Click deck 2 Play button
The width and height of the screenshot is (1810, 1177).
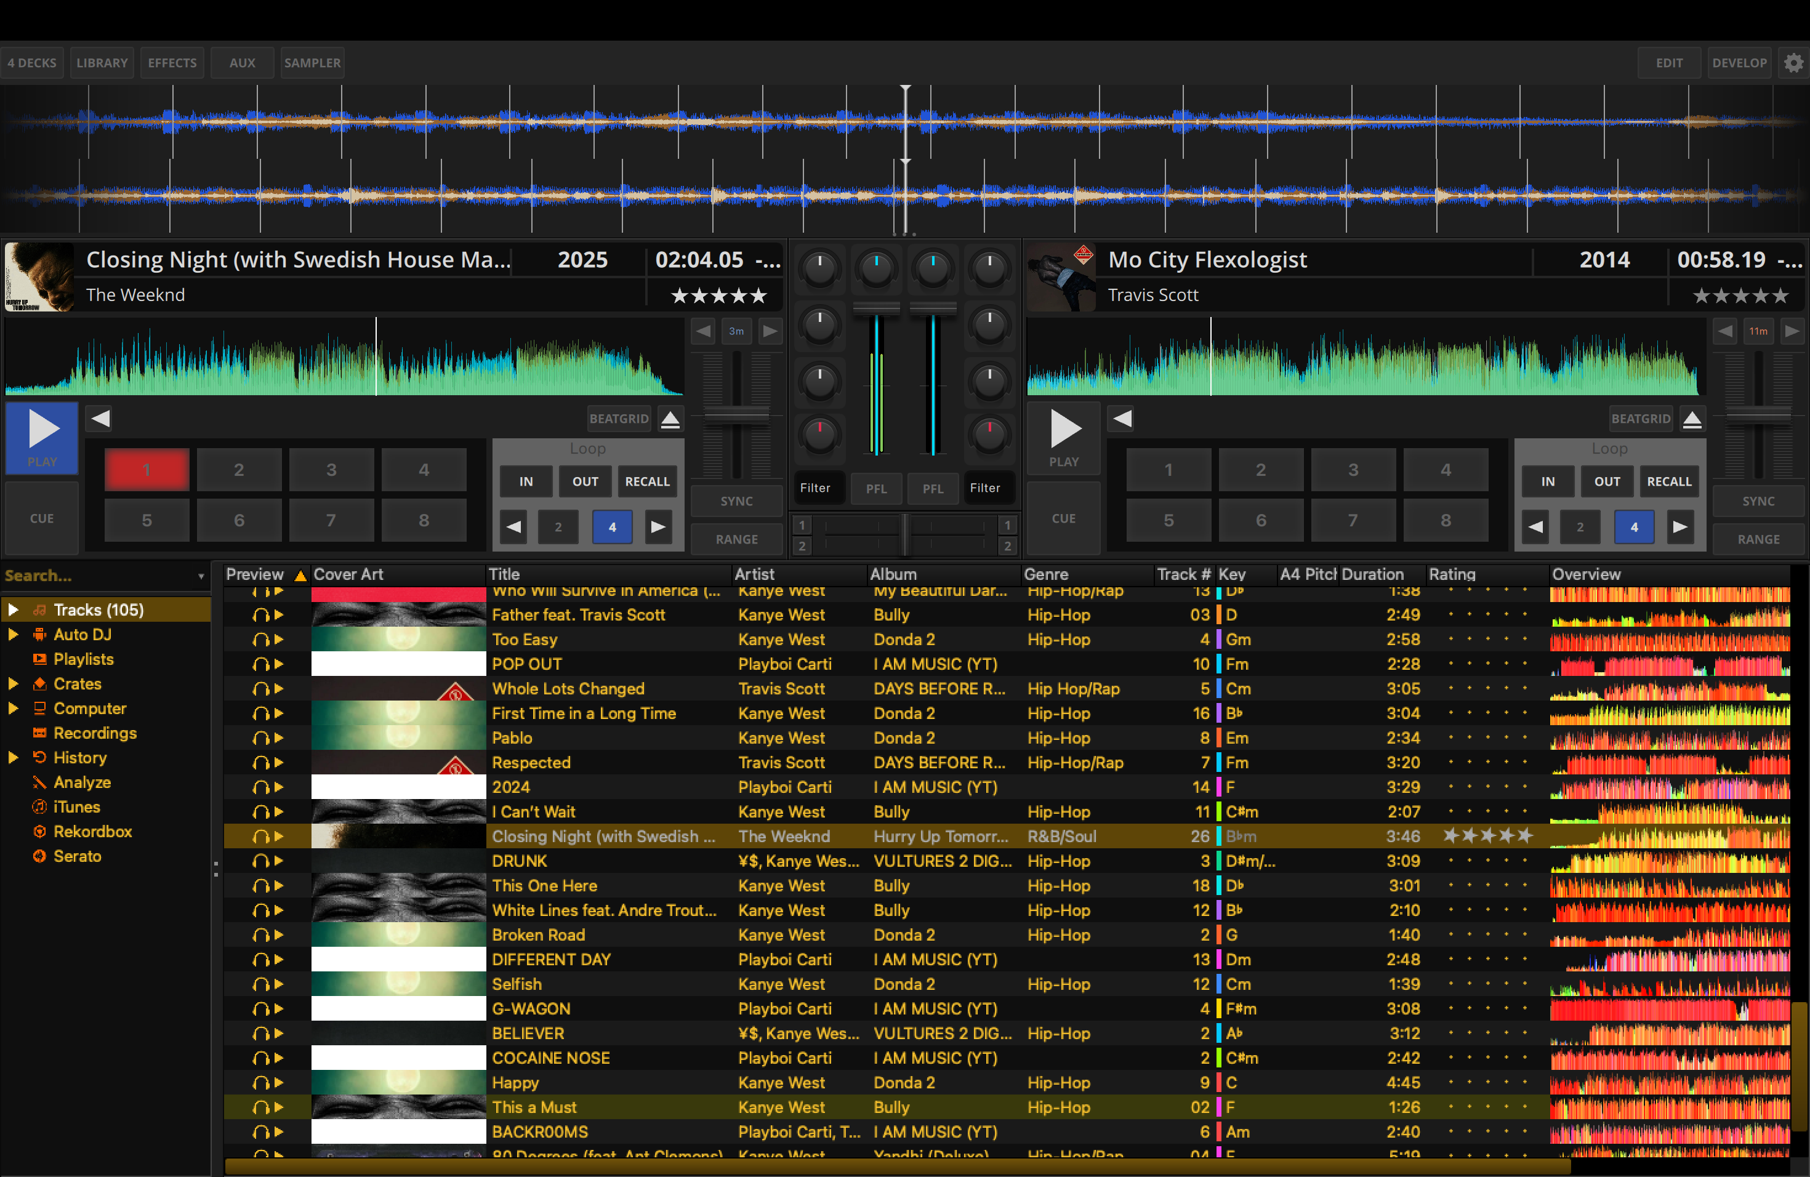click(1063, 438)
